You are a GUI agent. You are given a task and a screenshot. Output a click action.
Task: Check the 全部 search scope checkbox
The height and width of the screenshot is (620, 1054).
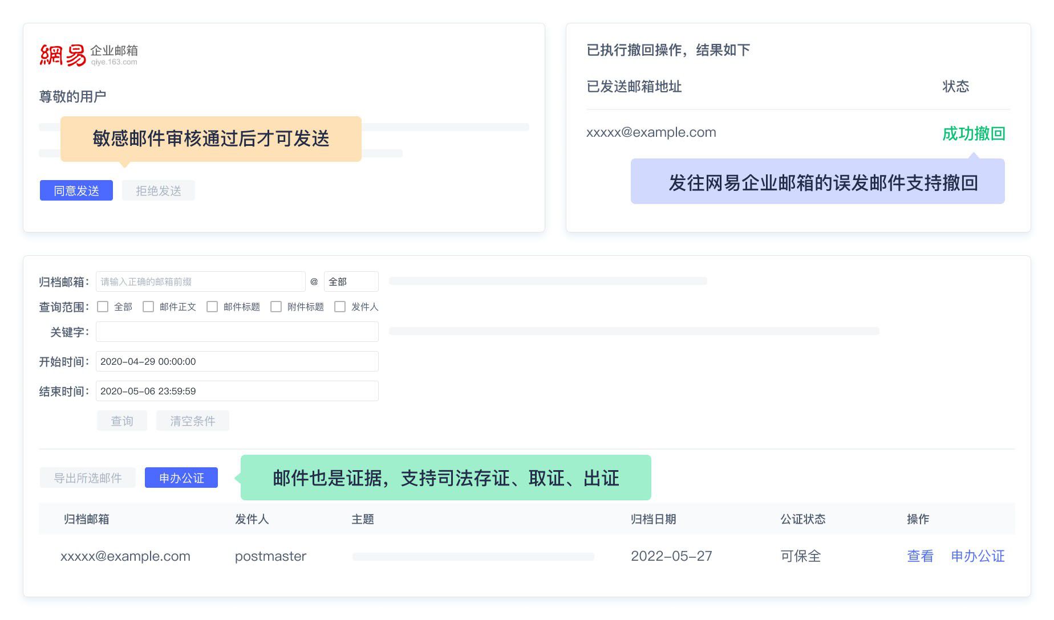103,307
